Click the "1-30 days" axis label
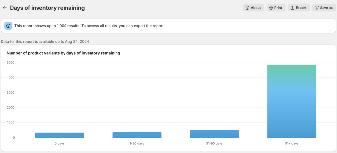Image resolution: width=337 pixels, height=153 pixels. (x=137, y=143)
